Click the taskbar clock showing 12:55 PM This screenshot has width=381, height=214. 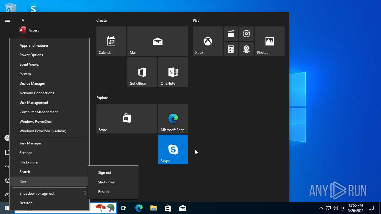356,208
